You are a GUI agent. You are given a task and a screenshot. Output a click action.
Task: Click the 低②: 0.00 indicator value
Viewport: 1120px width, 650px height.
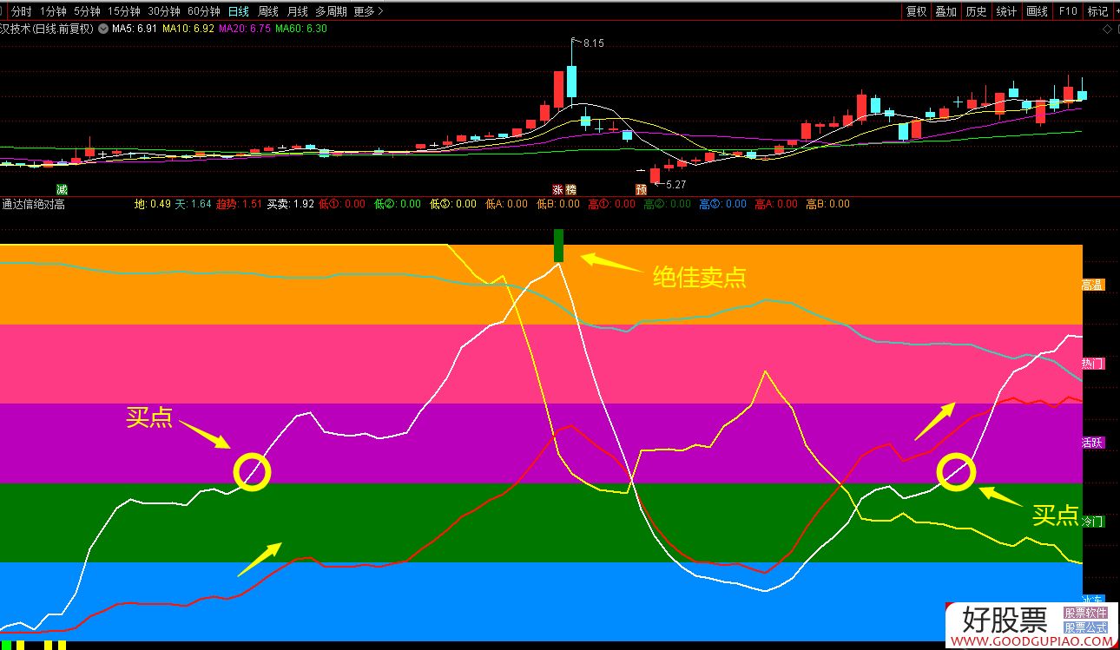[x=397, y=205]
